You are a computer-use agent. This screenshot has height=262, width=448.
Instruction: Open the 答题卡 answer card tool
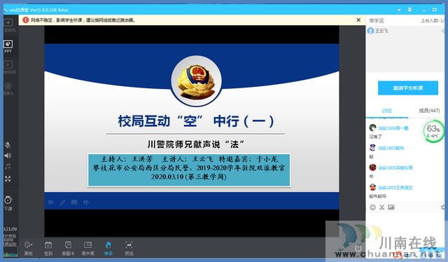68,249
